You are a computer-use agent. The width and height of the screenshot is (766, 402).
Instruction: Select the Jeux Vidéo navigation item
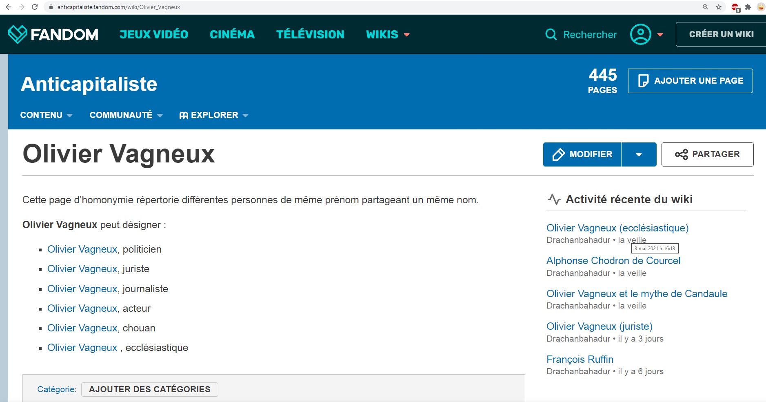pyautogui.click(x=154, y=35)
